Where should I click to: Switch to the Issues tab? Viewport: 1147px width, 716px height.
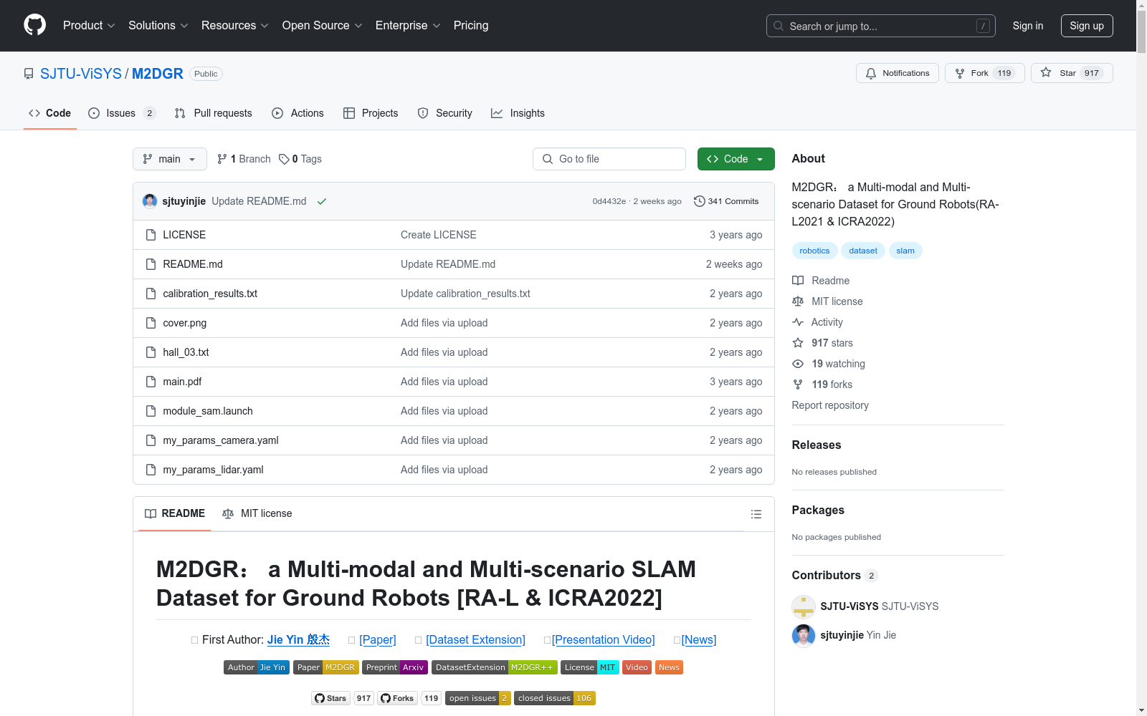pyautogui.click(x=122, y=113)
